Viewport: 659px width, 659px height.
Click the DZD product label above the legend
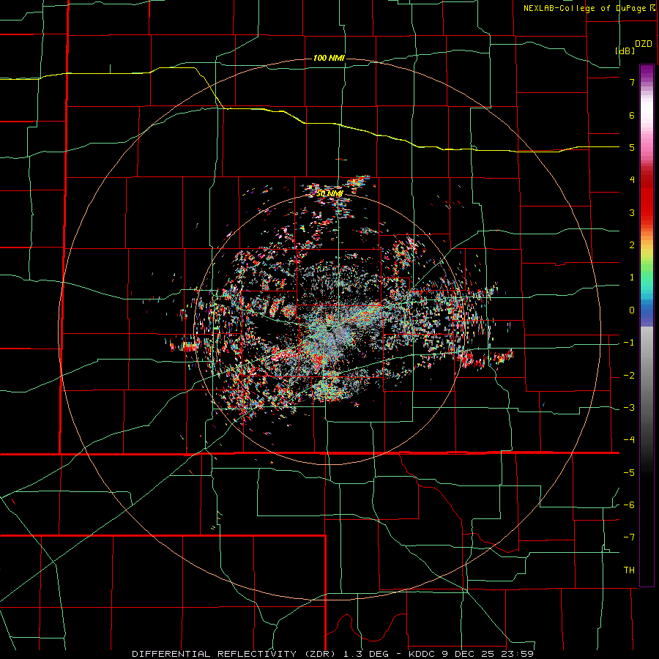[x=644, y=44]
